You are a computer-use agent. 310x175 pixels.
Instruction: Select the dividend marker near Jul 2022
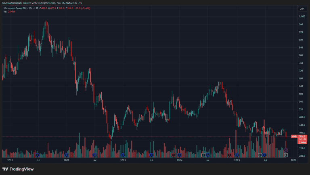click(x=94, y=155)
